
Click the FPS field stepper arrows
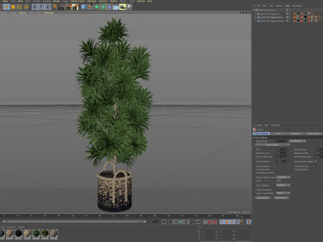(287, 149)
